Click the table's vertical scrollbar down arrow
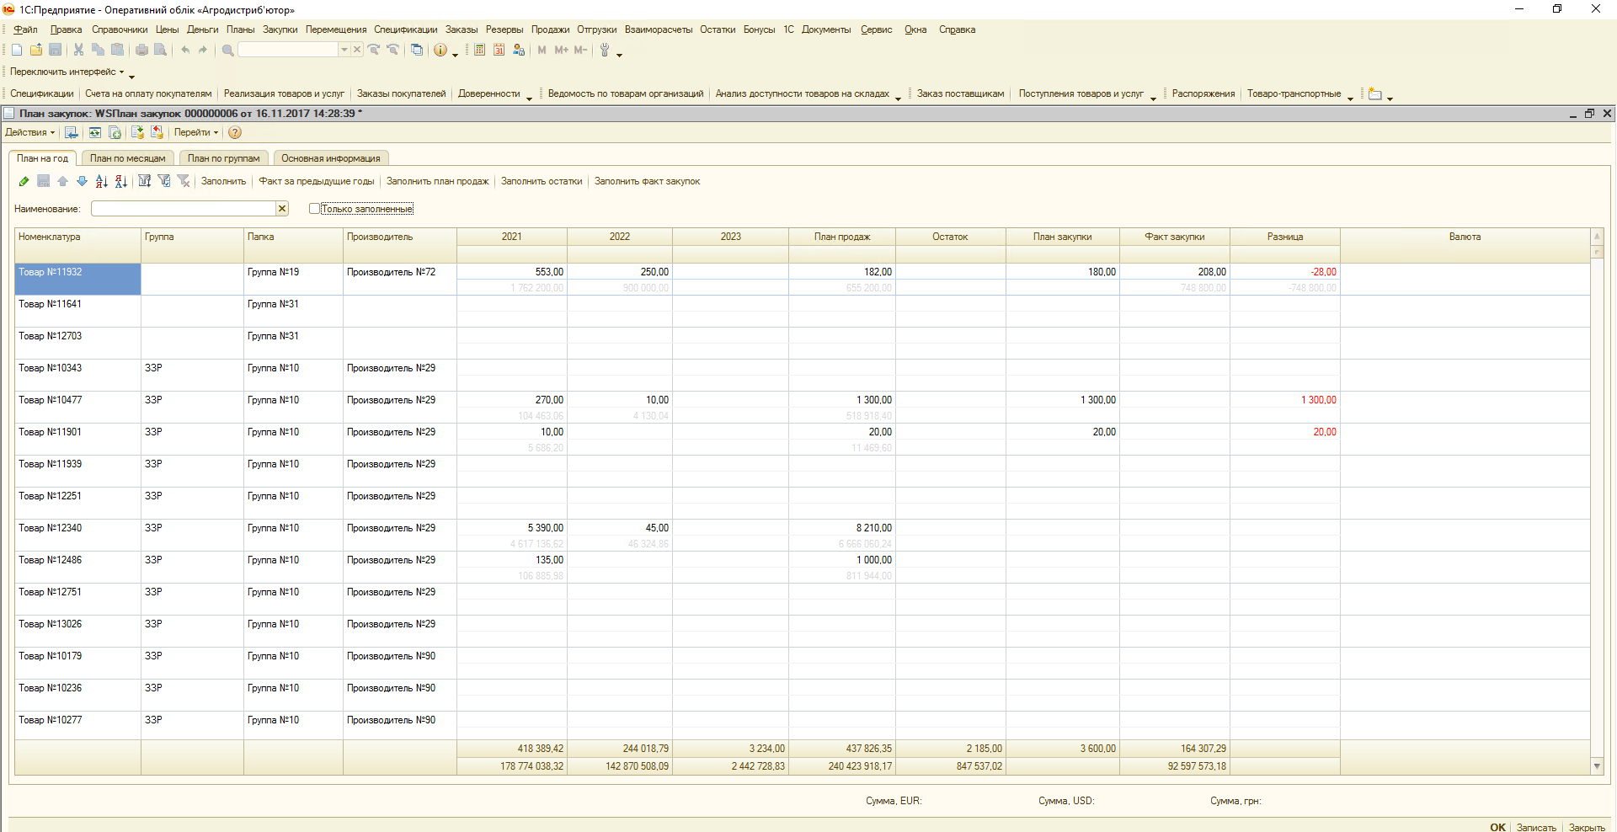The height and width of the screenshot is (832, 1617). click(x=1597, y=766)
